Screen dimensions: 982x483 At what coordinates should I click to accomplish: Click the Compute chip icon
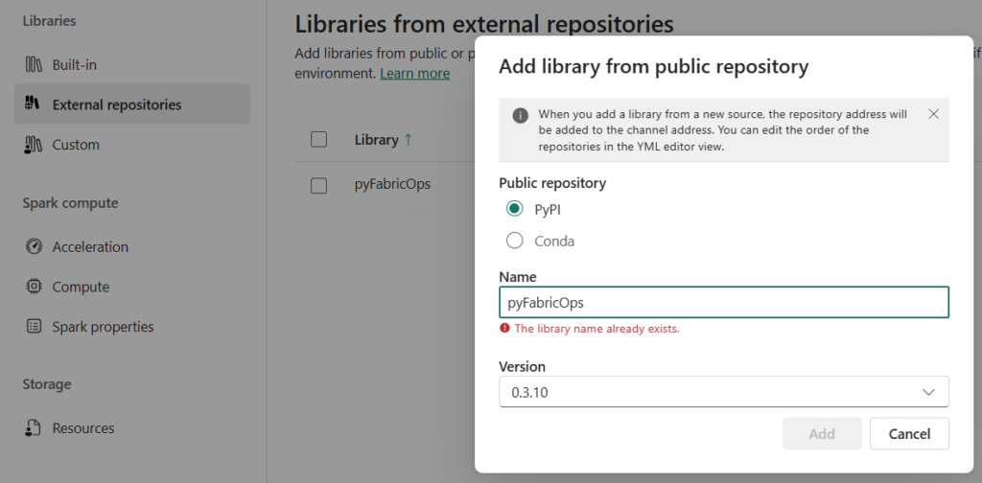34,287
